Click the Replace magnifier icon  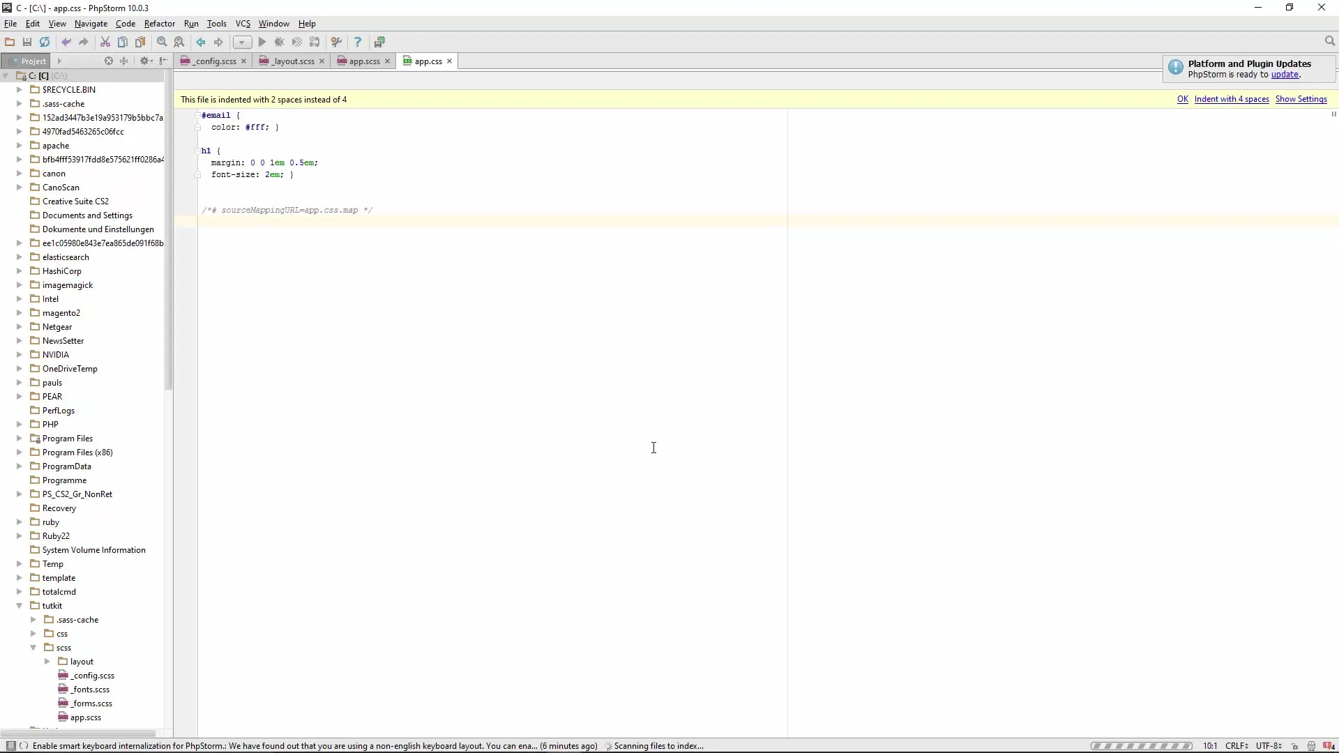[x=179, y=42]
